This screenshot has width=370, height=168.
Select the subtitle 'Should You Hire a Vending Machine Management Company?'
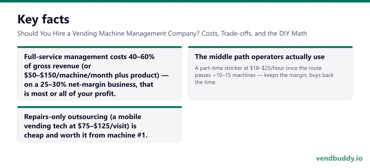coord(109,34)
